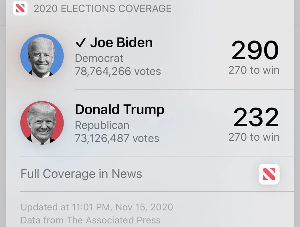
Task: Tap the Apple News icon beside Full Coverage
Action: [x=269, y=174]
